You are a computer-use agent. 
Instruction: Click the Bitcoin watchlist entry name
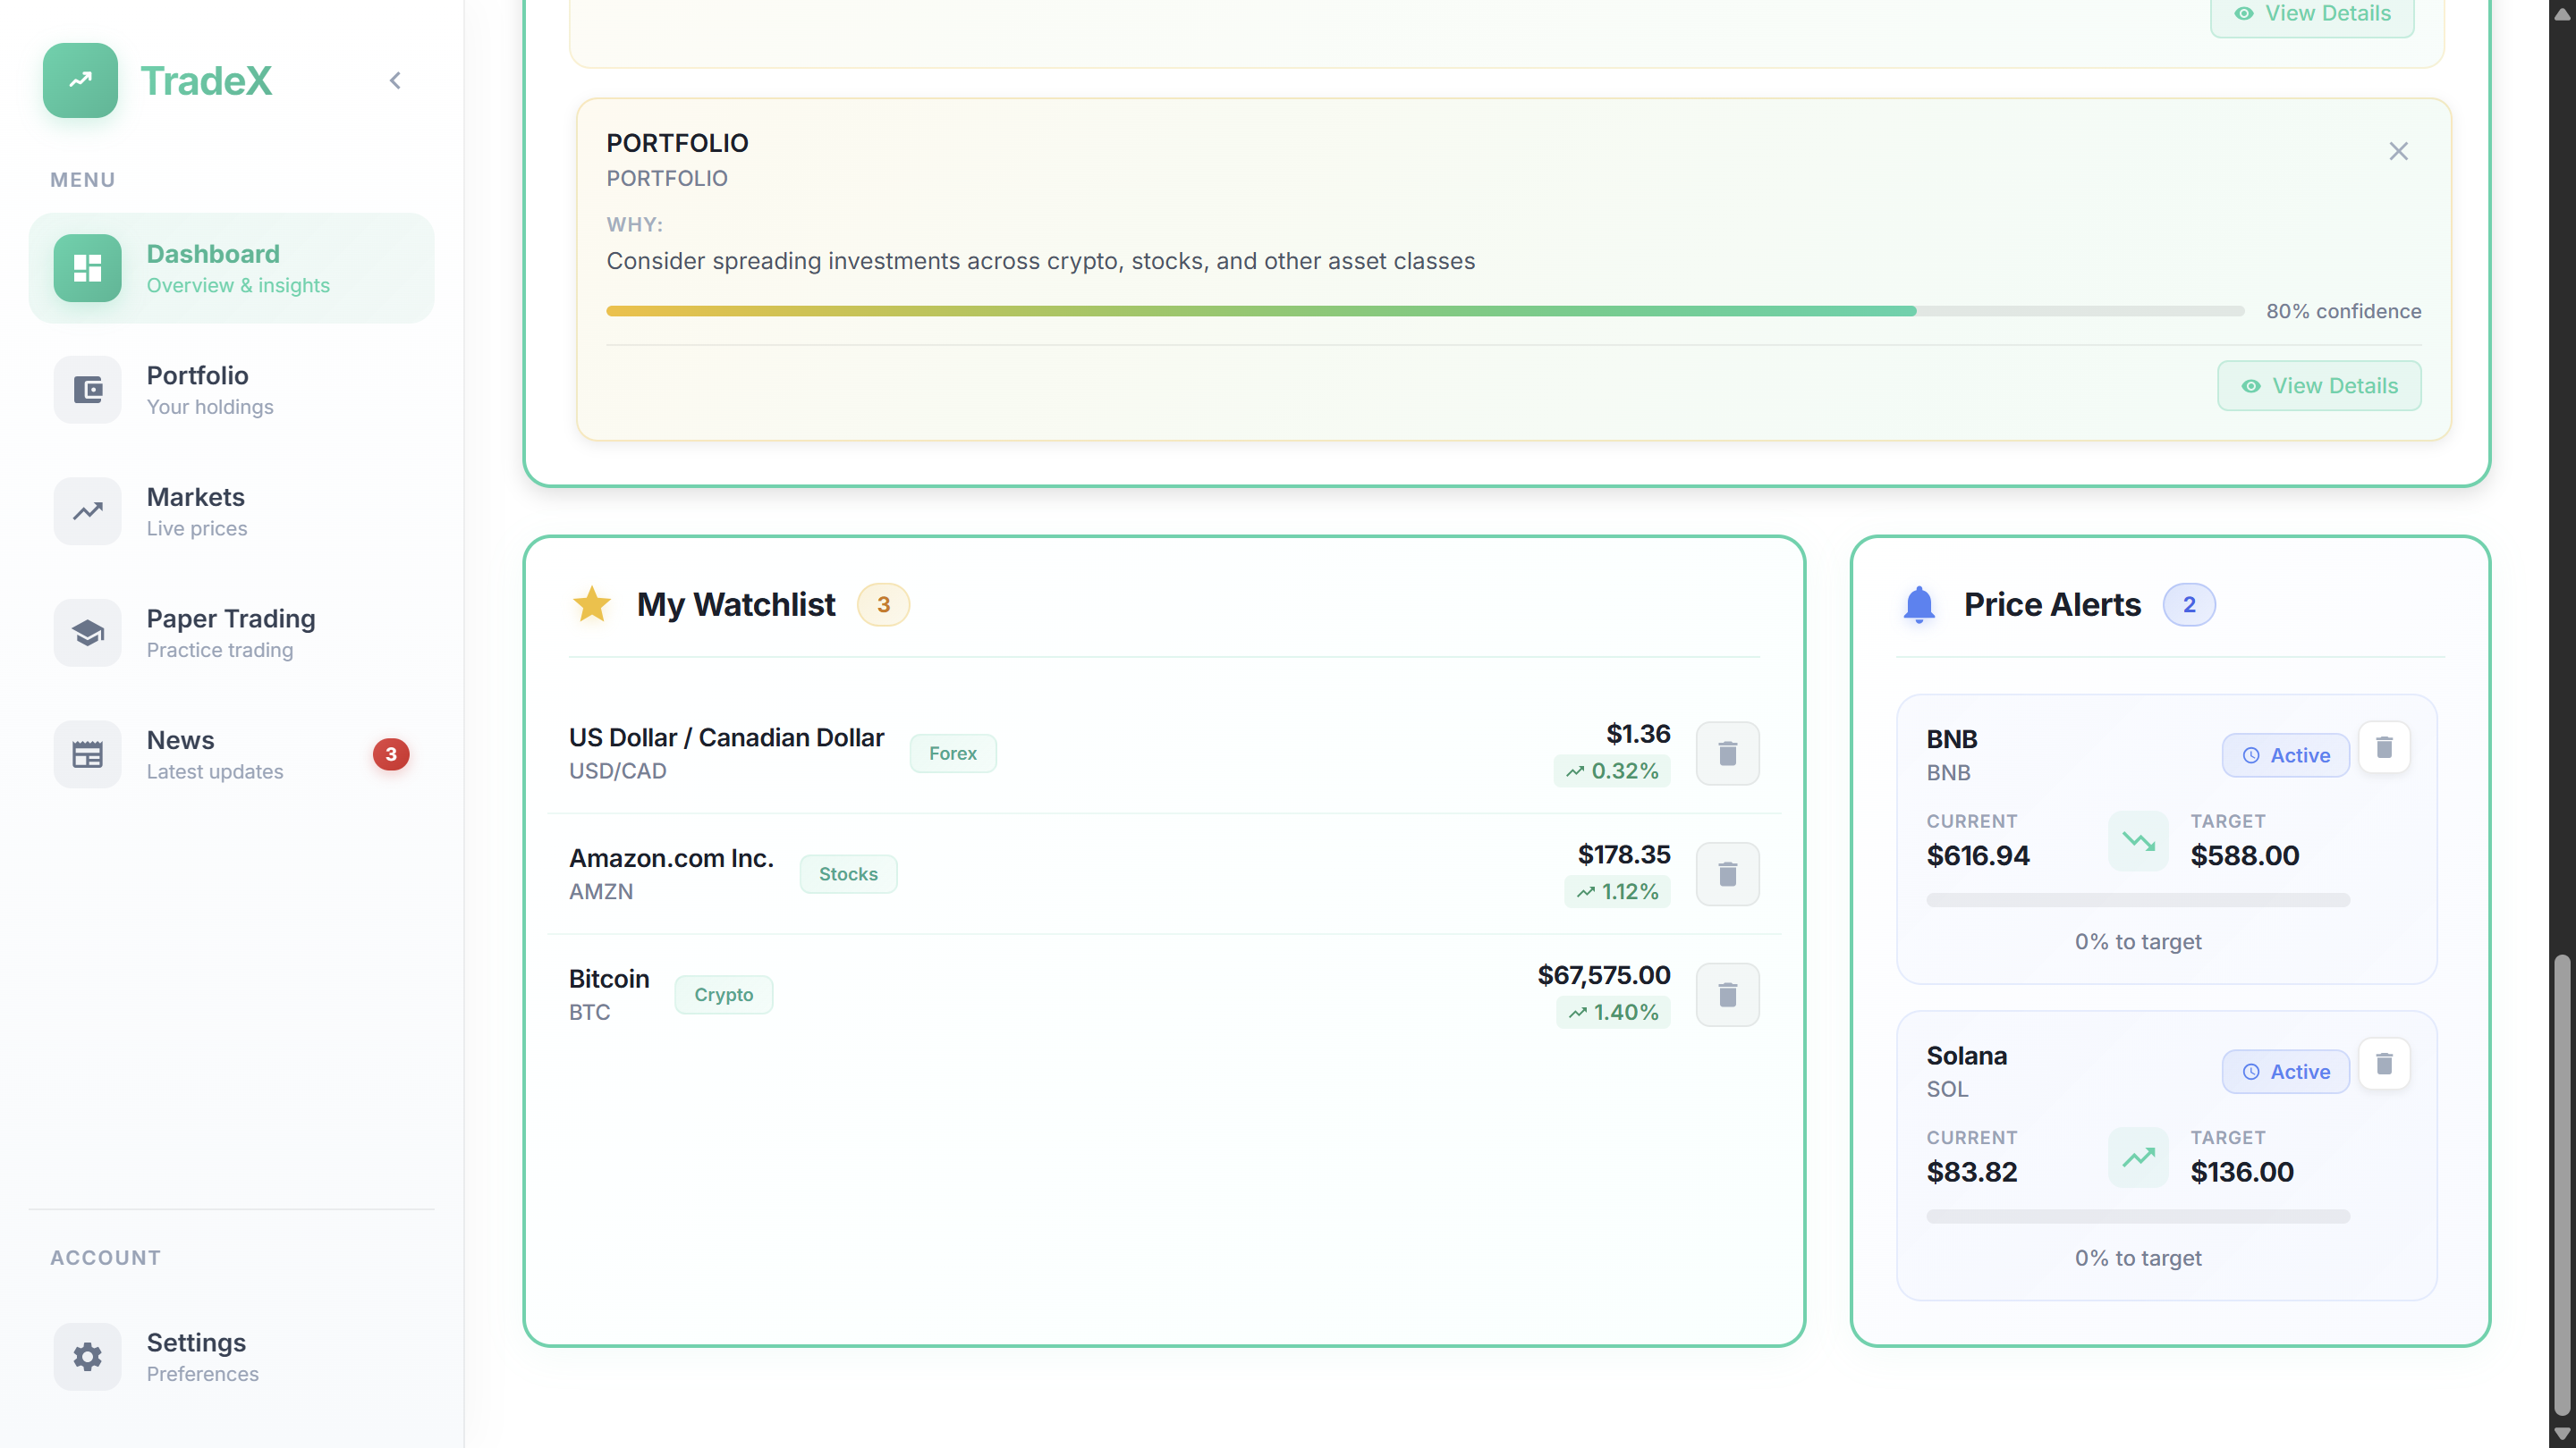coord(609,979)
